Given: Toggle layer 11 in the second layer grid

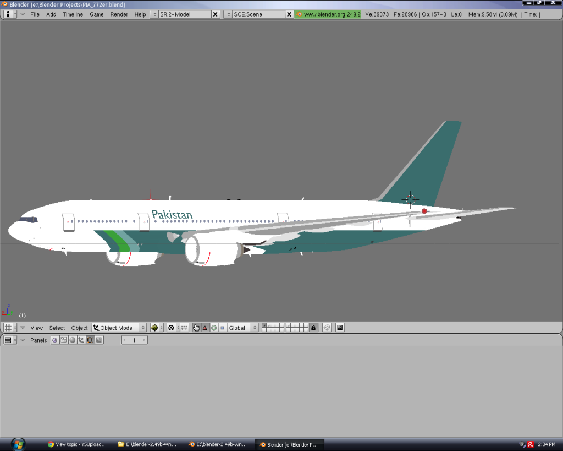Looking at the screenshot, I should click(x=289, y=325).
